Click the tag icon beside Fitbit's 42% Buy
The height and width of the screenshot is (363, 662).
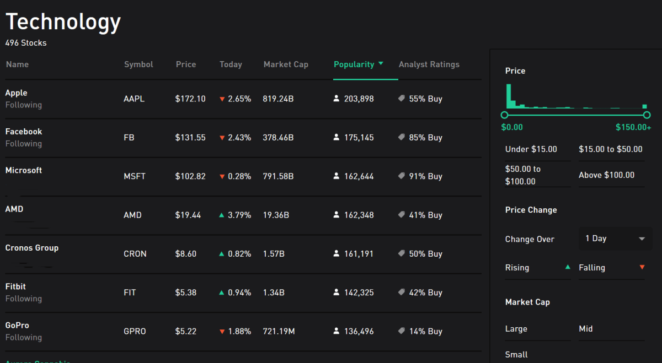402,292
